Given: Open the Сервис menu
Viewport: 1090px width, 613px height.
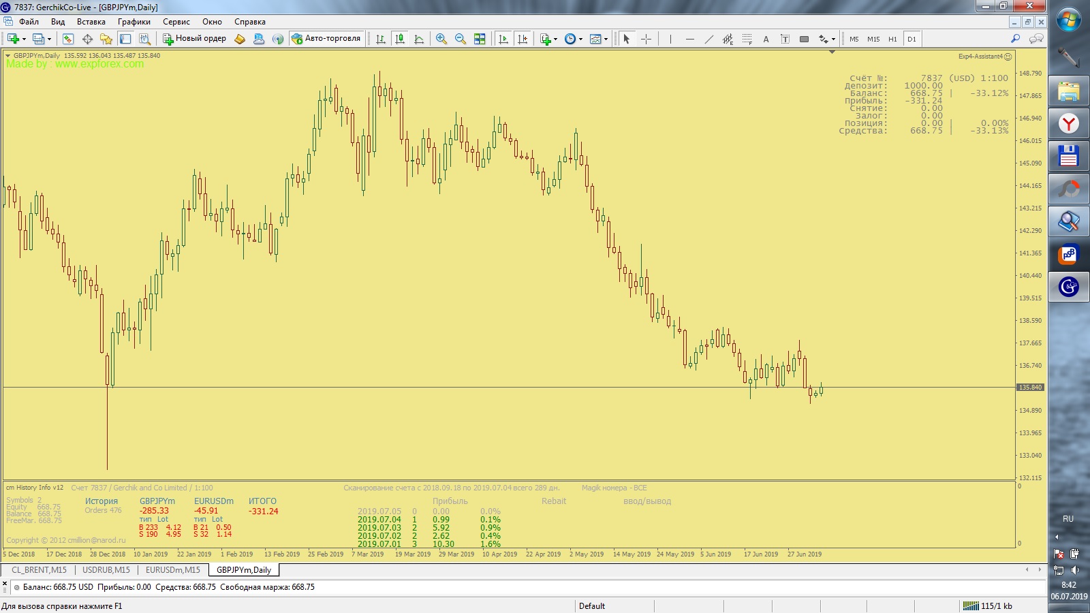Looking at the screenshot, I should pos(176,22).
